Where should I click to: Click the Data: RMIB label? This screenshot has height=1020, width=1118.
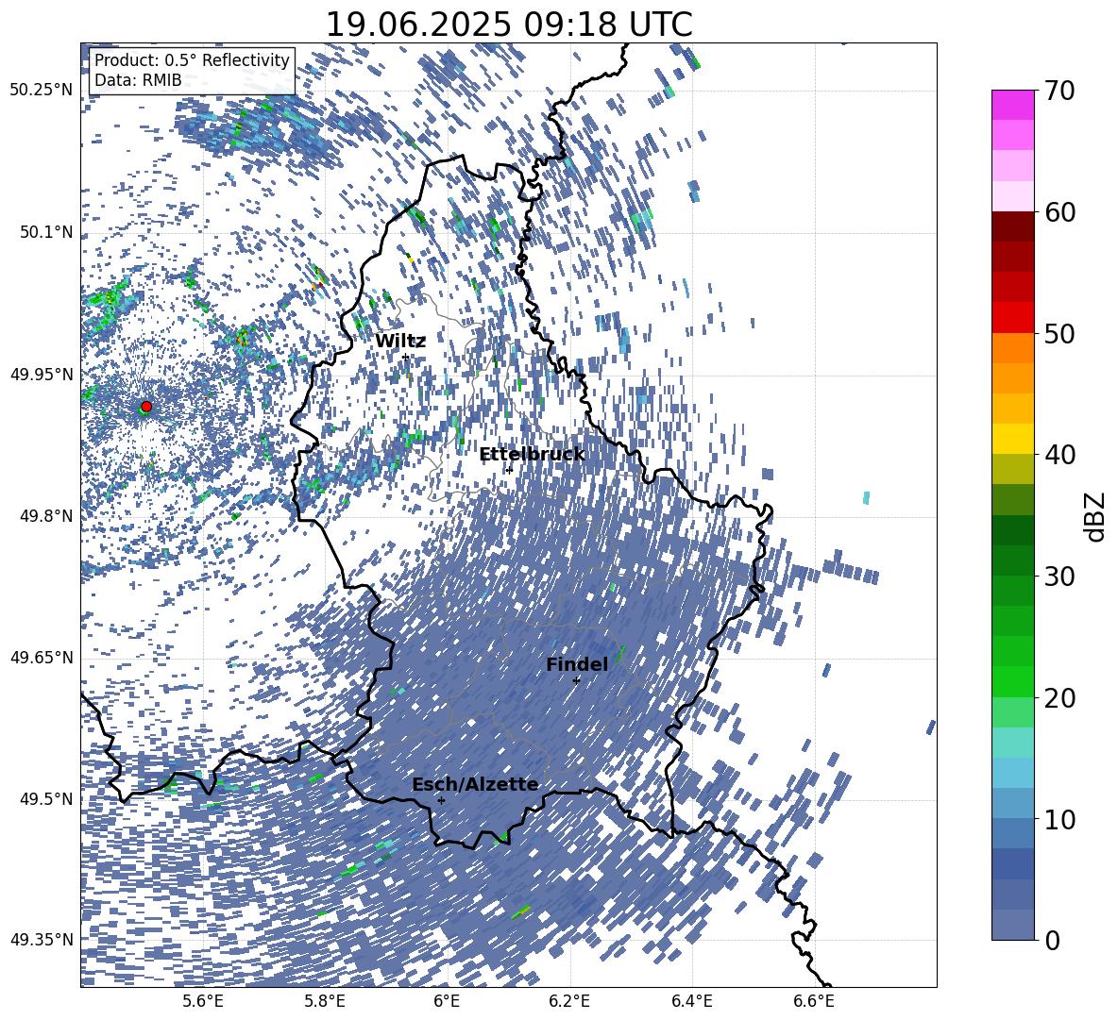pos(138,80)
